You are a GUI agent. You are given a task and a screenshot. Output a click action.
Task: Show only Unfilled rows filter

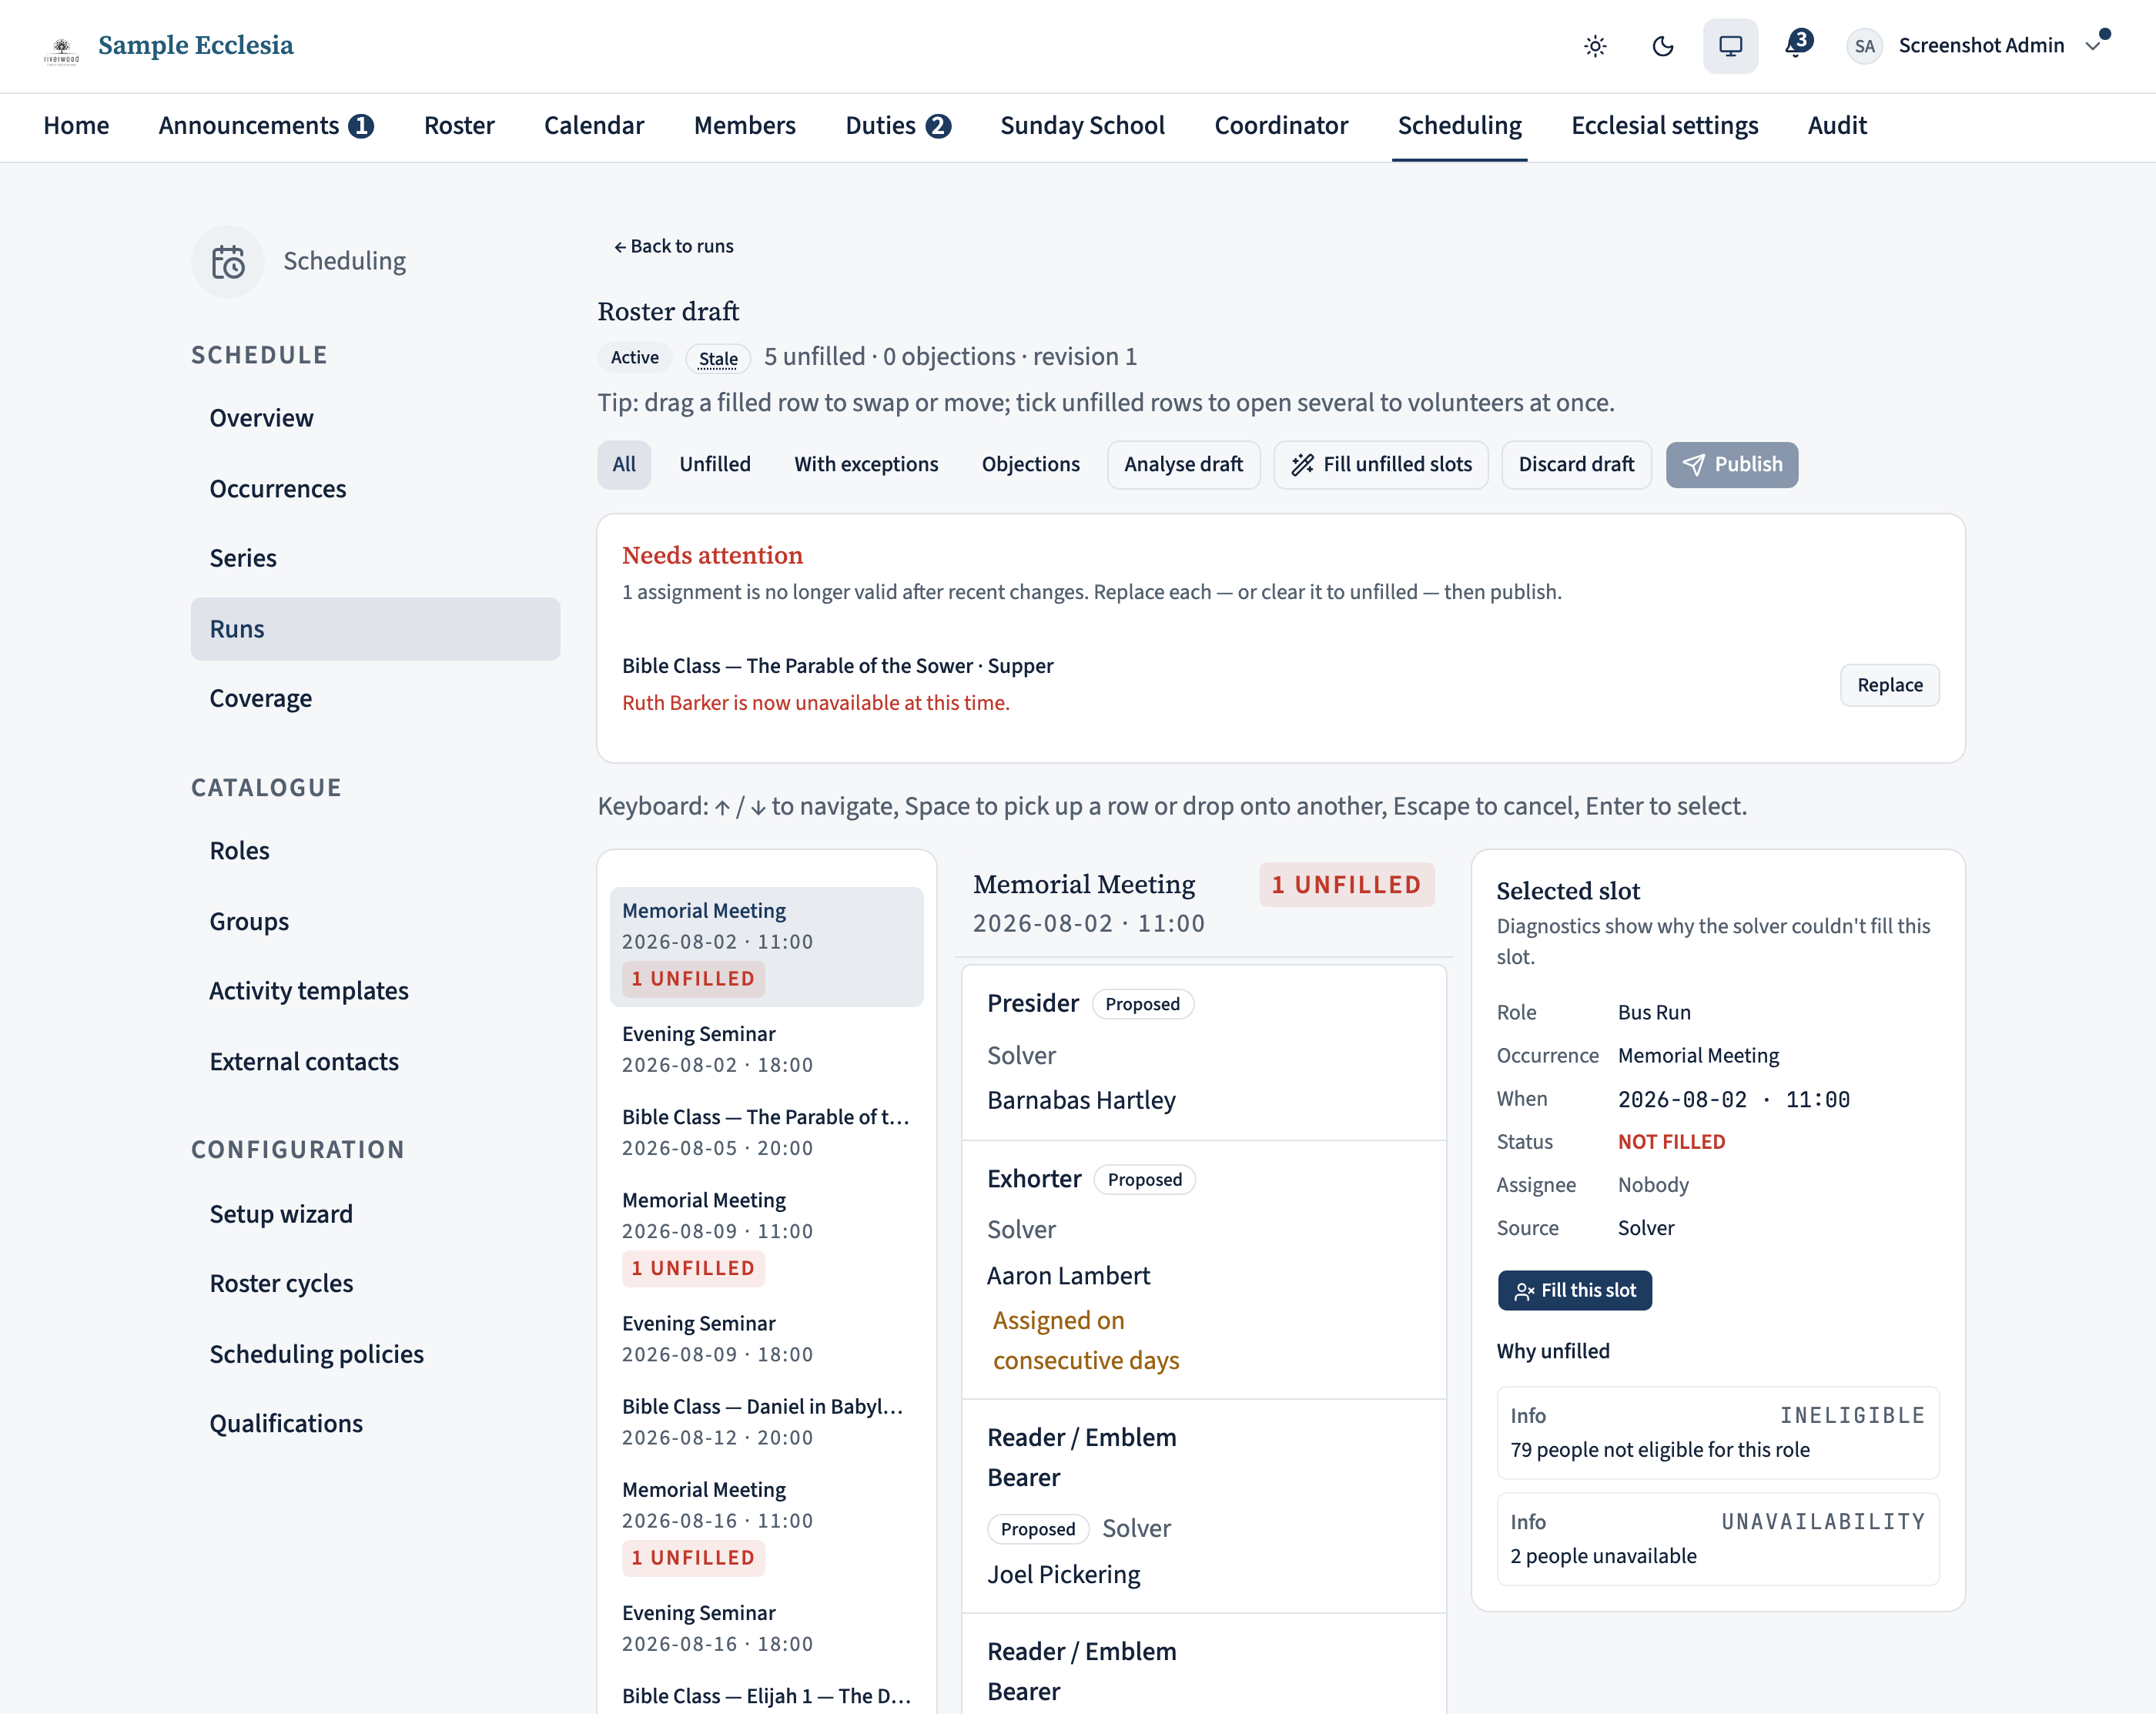click(x=715, y=464)
